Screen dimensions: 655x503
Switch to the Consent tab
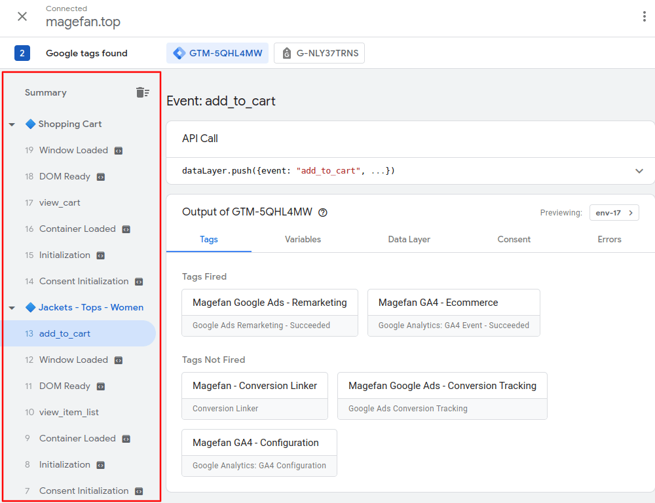point(514,240)
